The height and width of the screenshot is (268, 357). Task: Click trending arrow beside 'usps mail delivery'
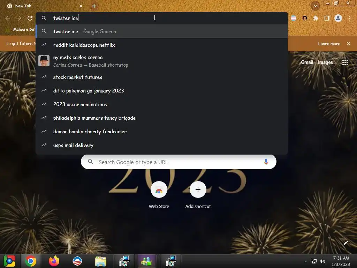pos(44,145)
